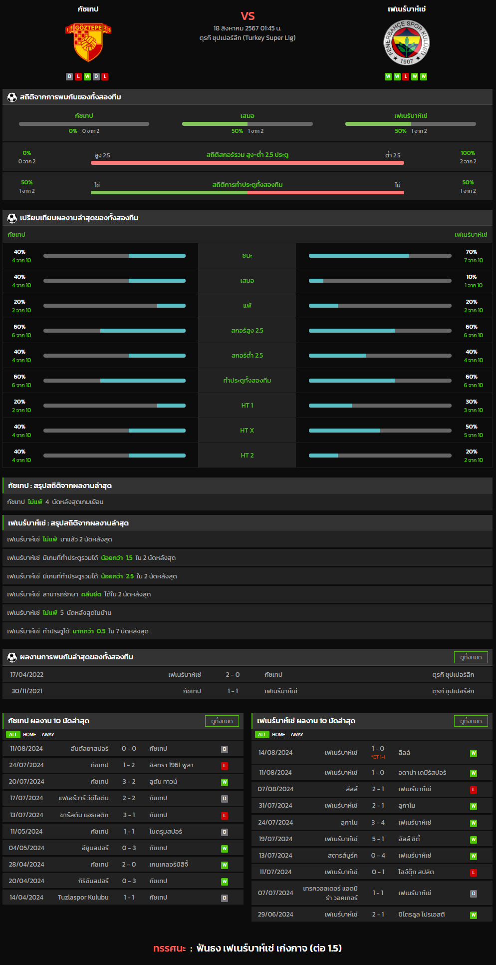Click the 0 - 4 score in Fenerbahçe's 13/07/2024 row
The width and height of the screenshot is (496, 965).
[378, 856]
